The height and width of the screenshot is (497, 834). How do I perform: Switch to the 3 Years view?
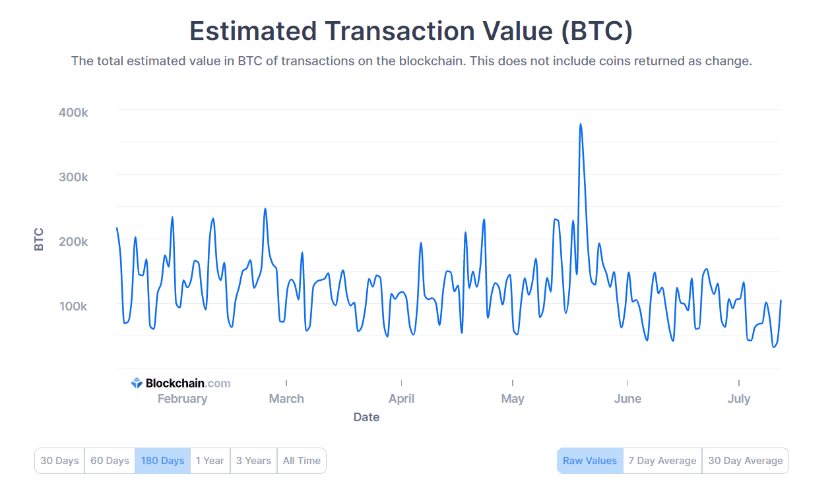[253, 460]
